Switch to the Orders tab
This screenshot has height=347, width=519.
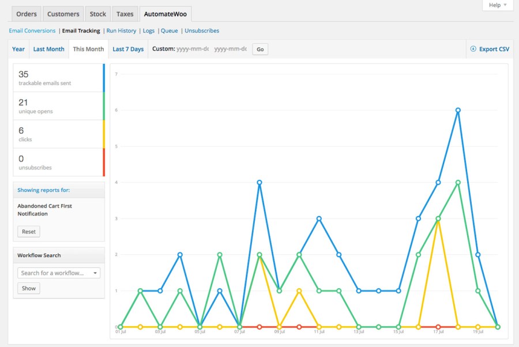tap(27, 14)
